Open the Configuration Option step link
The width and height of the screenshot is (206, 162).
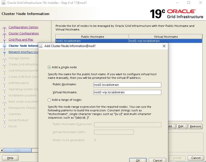pos(23,27)
